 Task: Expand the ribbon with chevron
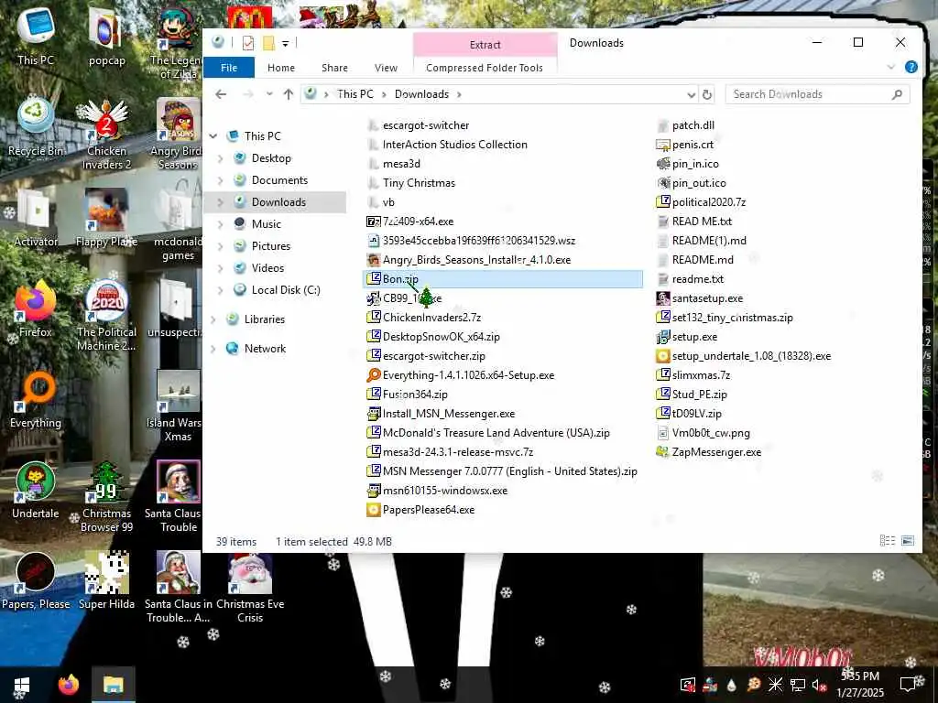tap(890, 67)
